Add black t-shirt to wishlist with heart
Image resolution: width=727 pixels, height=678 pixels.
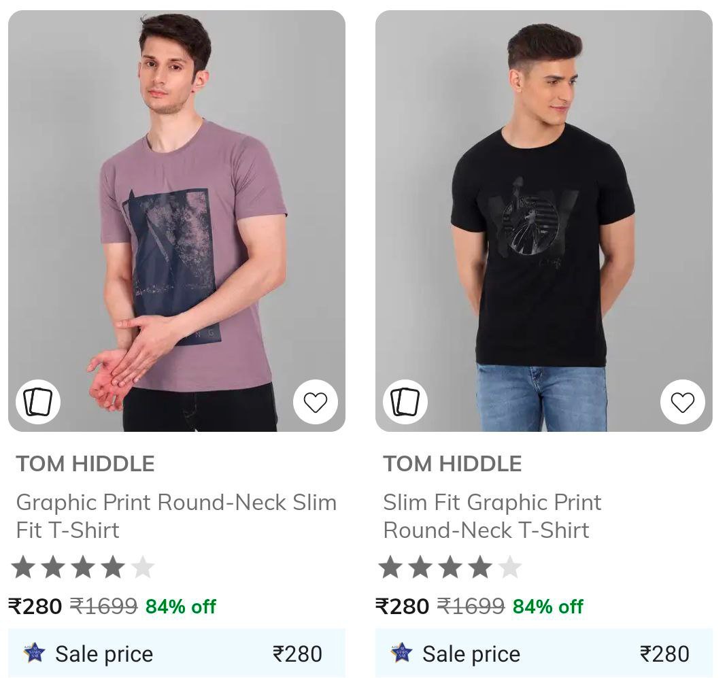[x=682, y=403]
